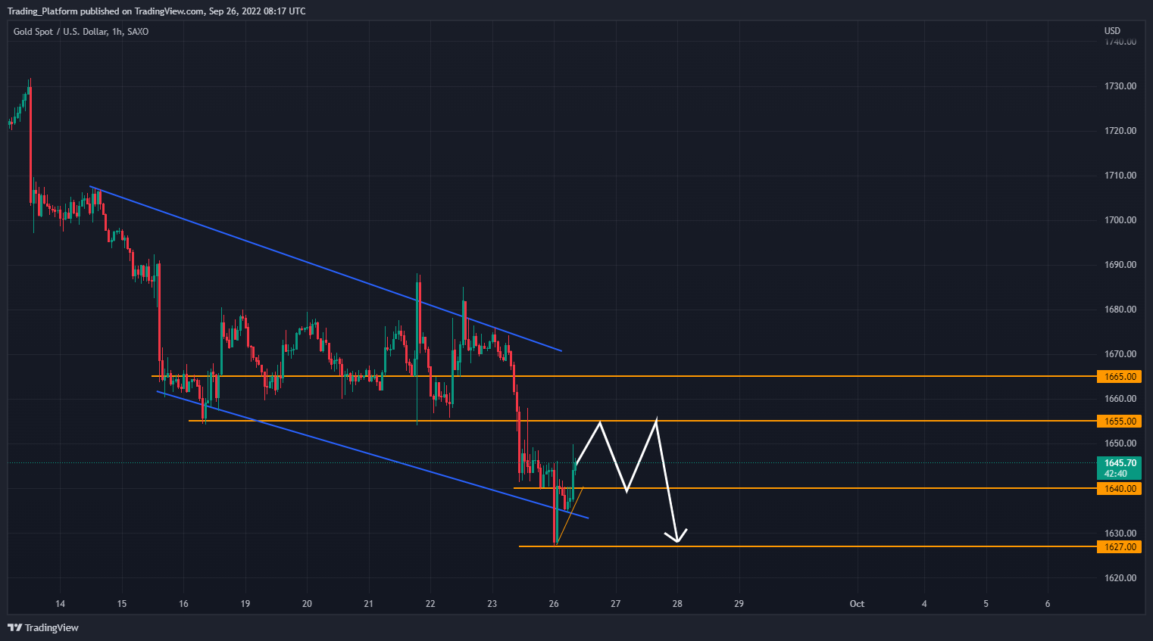
Task: Click the orange 1665.00 price label
Action: 1119,376
